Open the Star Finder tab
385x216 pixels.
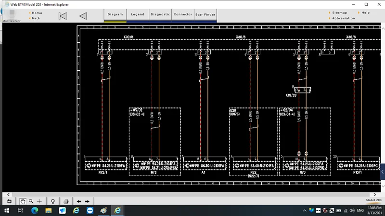(x=205, y=14)
